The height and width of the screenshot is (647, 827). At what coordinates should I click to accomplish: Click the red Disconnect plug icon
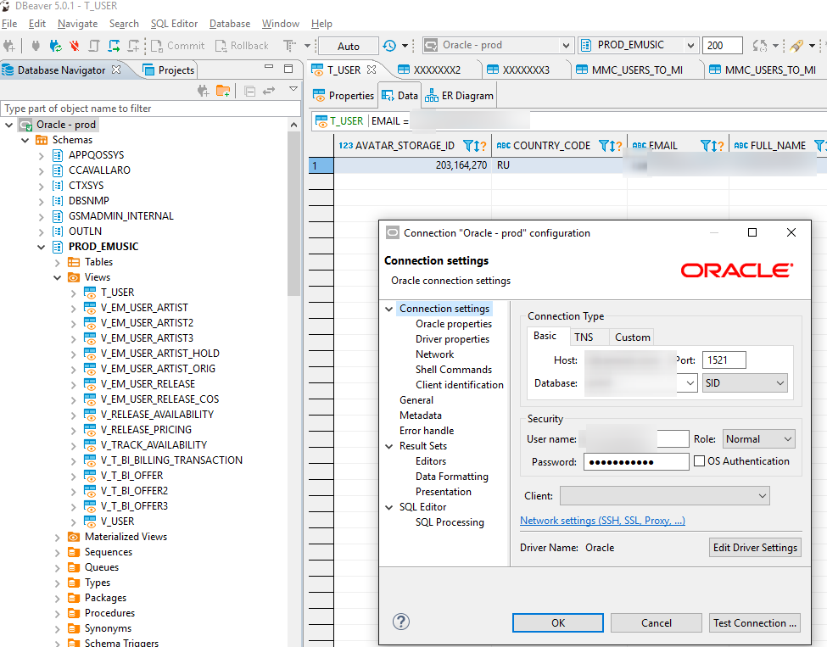[75, 46]
